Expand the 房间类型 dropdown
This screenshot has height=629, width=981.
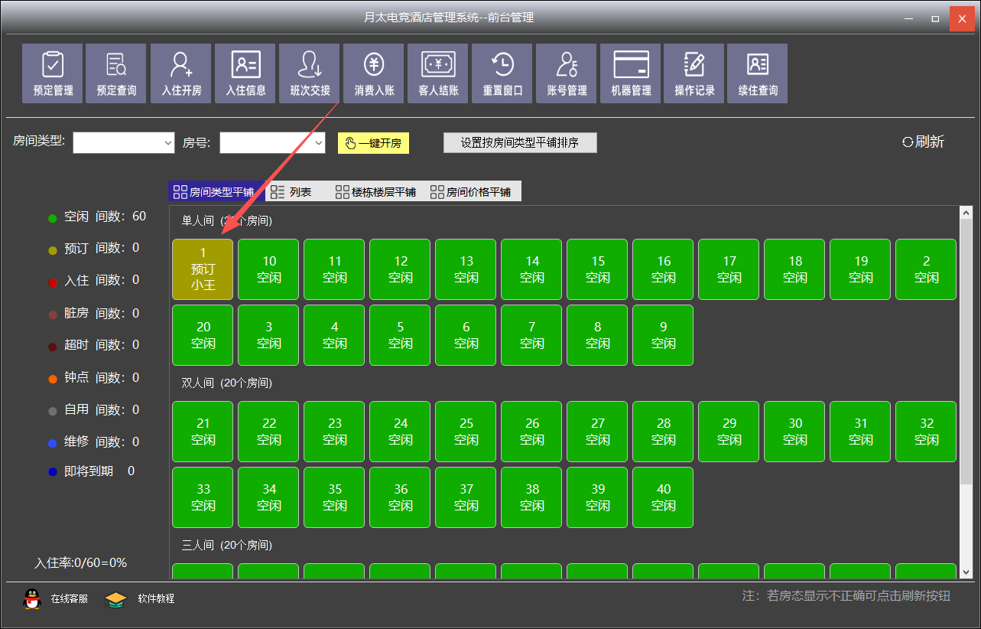[168, 143]
